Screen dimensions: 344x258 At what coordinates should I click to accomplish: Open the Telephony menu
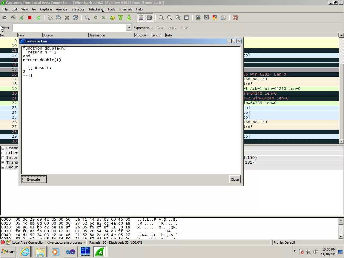(x=96, y=9)
